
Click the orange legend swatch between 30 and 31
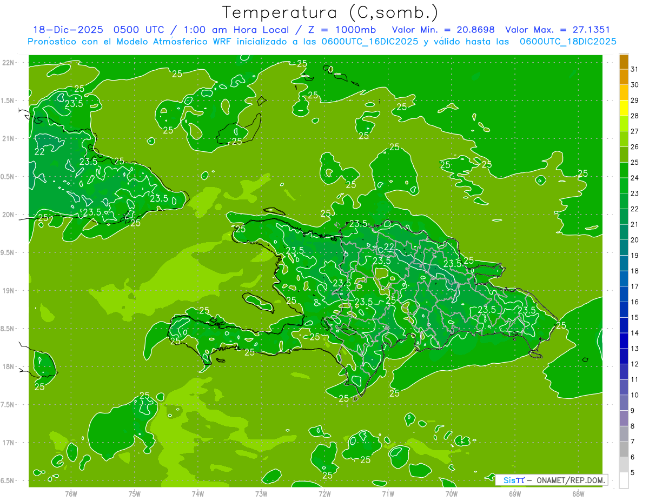(624, 77)
